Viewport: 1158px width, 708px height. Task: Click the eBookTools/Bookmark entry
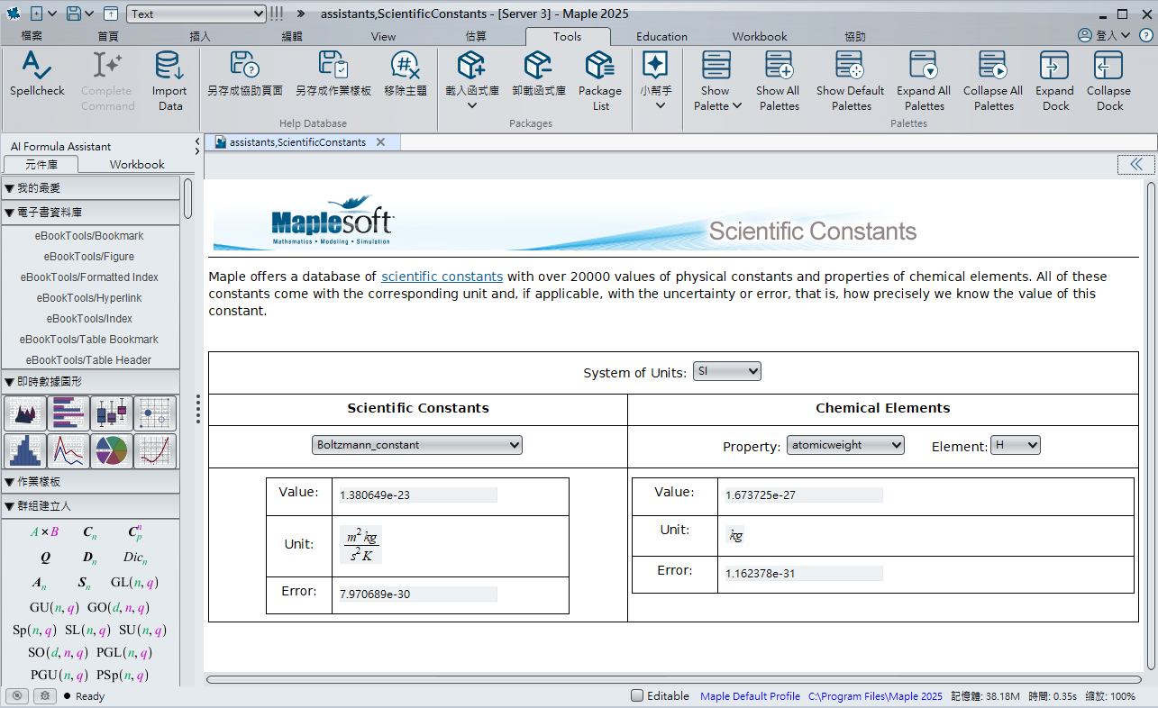point(89,236)
